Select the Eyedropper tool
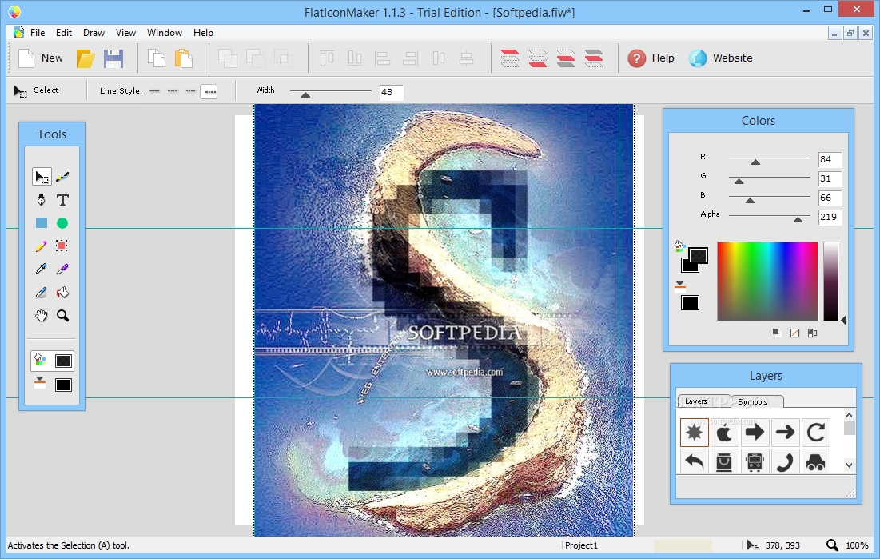This screenshot has height=559, width=880. (x=41, y=269)
